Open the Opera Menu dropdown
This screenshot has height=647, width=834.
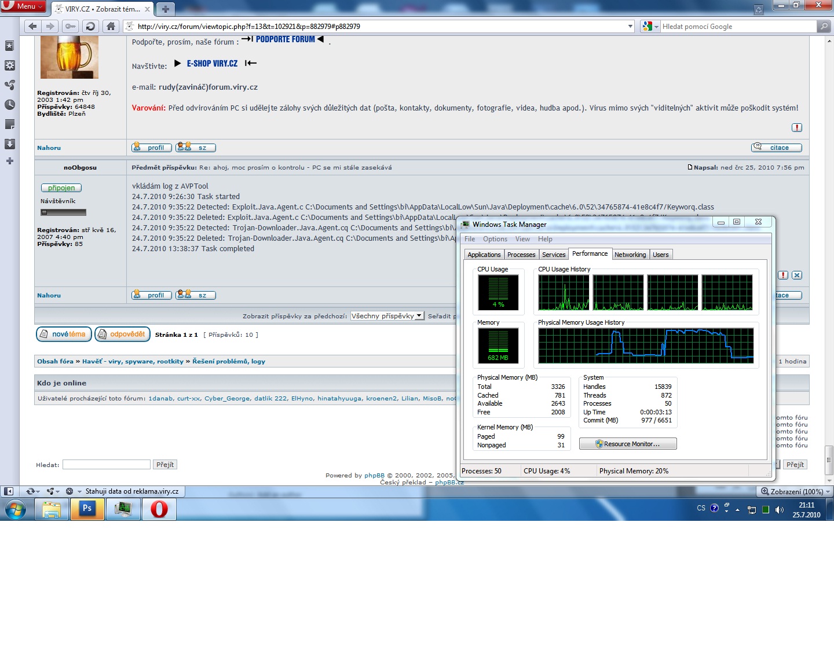pos(24,6)
